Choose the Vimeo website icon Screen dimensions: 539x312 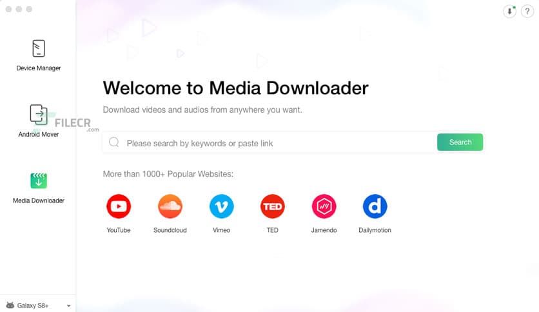[x=221, y=206]
